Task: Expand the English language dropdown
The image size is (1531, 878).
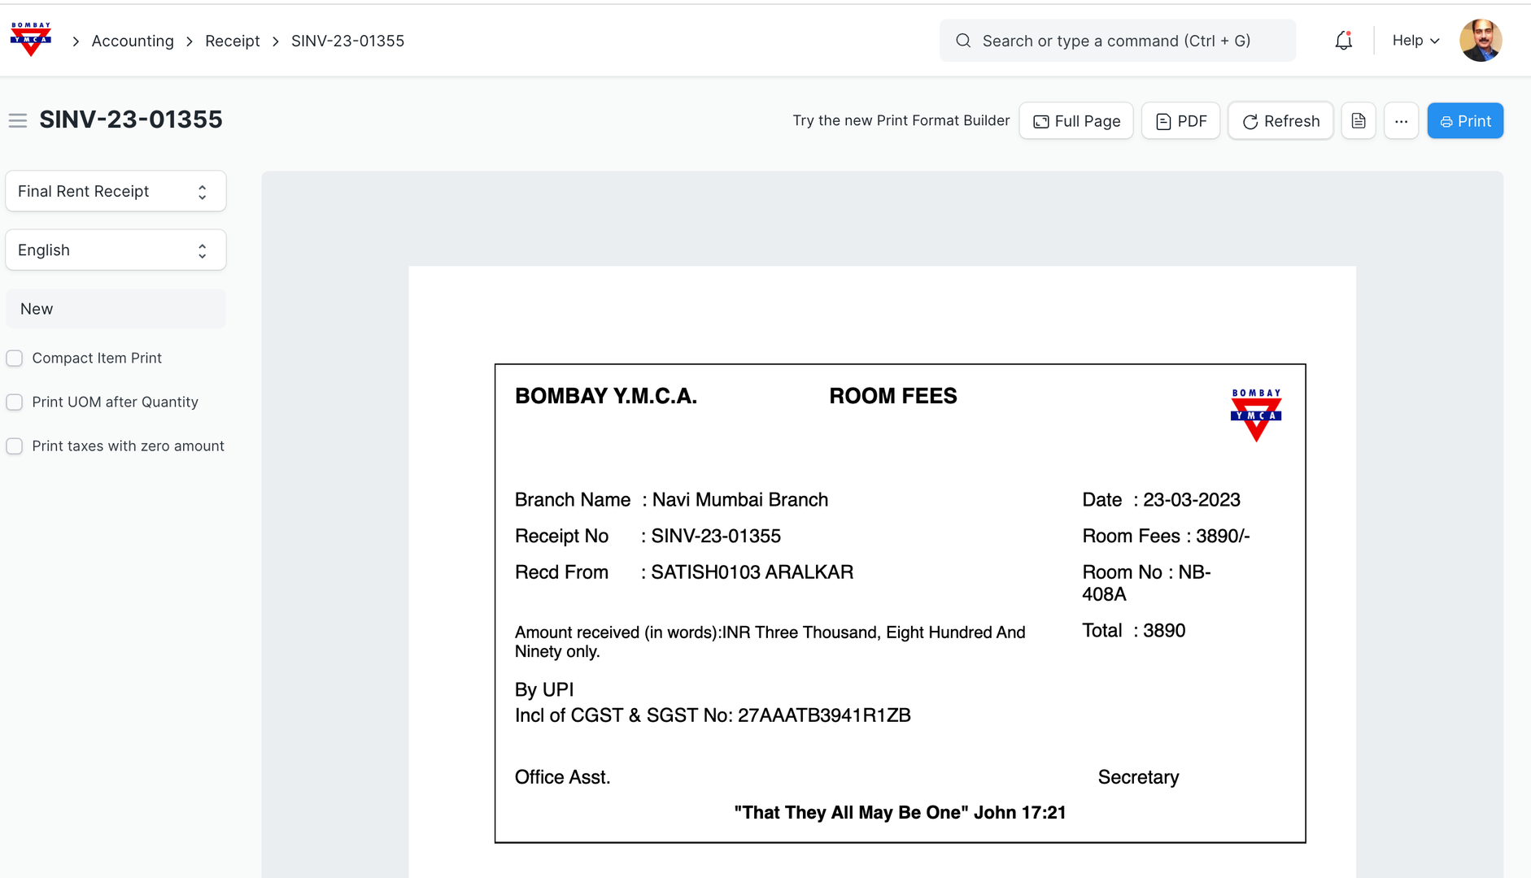Action: 116,250
